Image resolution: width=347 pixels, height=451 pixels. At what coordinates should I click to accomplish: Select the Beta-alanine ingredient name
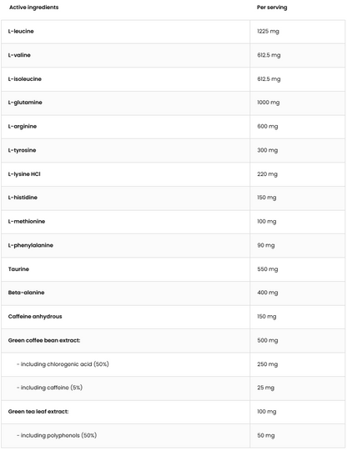tap(26, 293)
